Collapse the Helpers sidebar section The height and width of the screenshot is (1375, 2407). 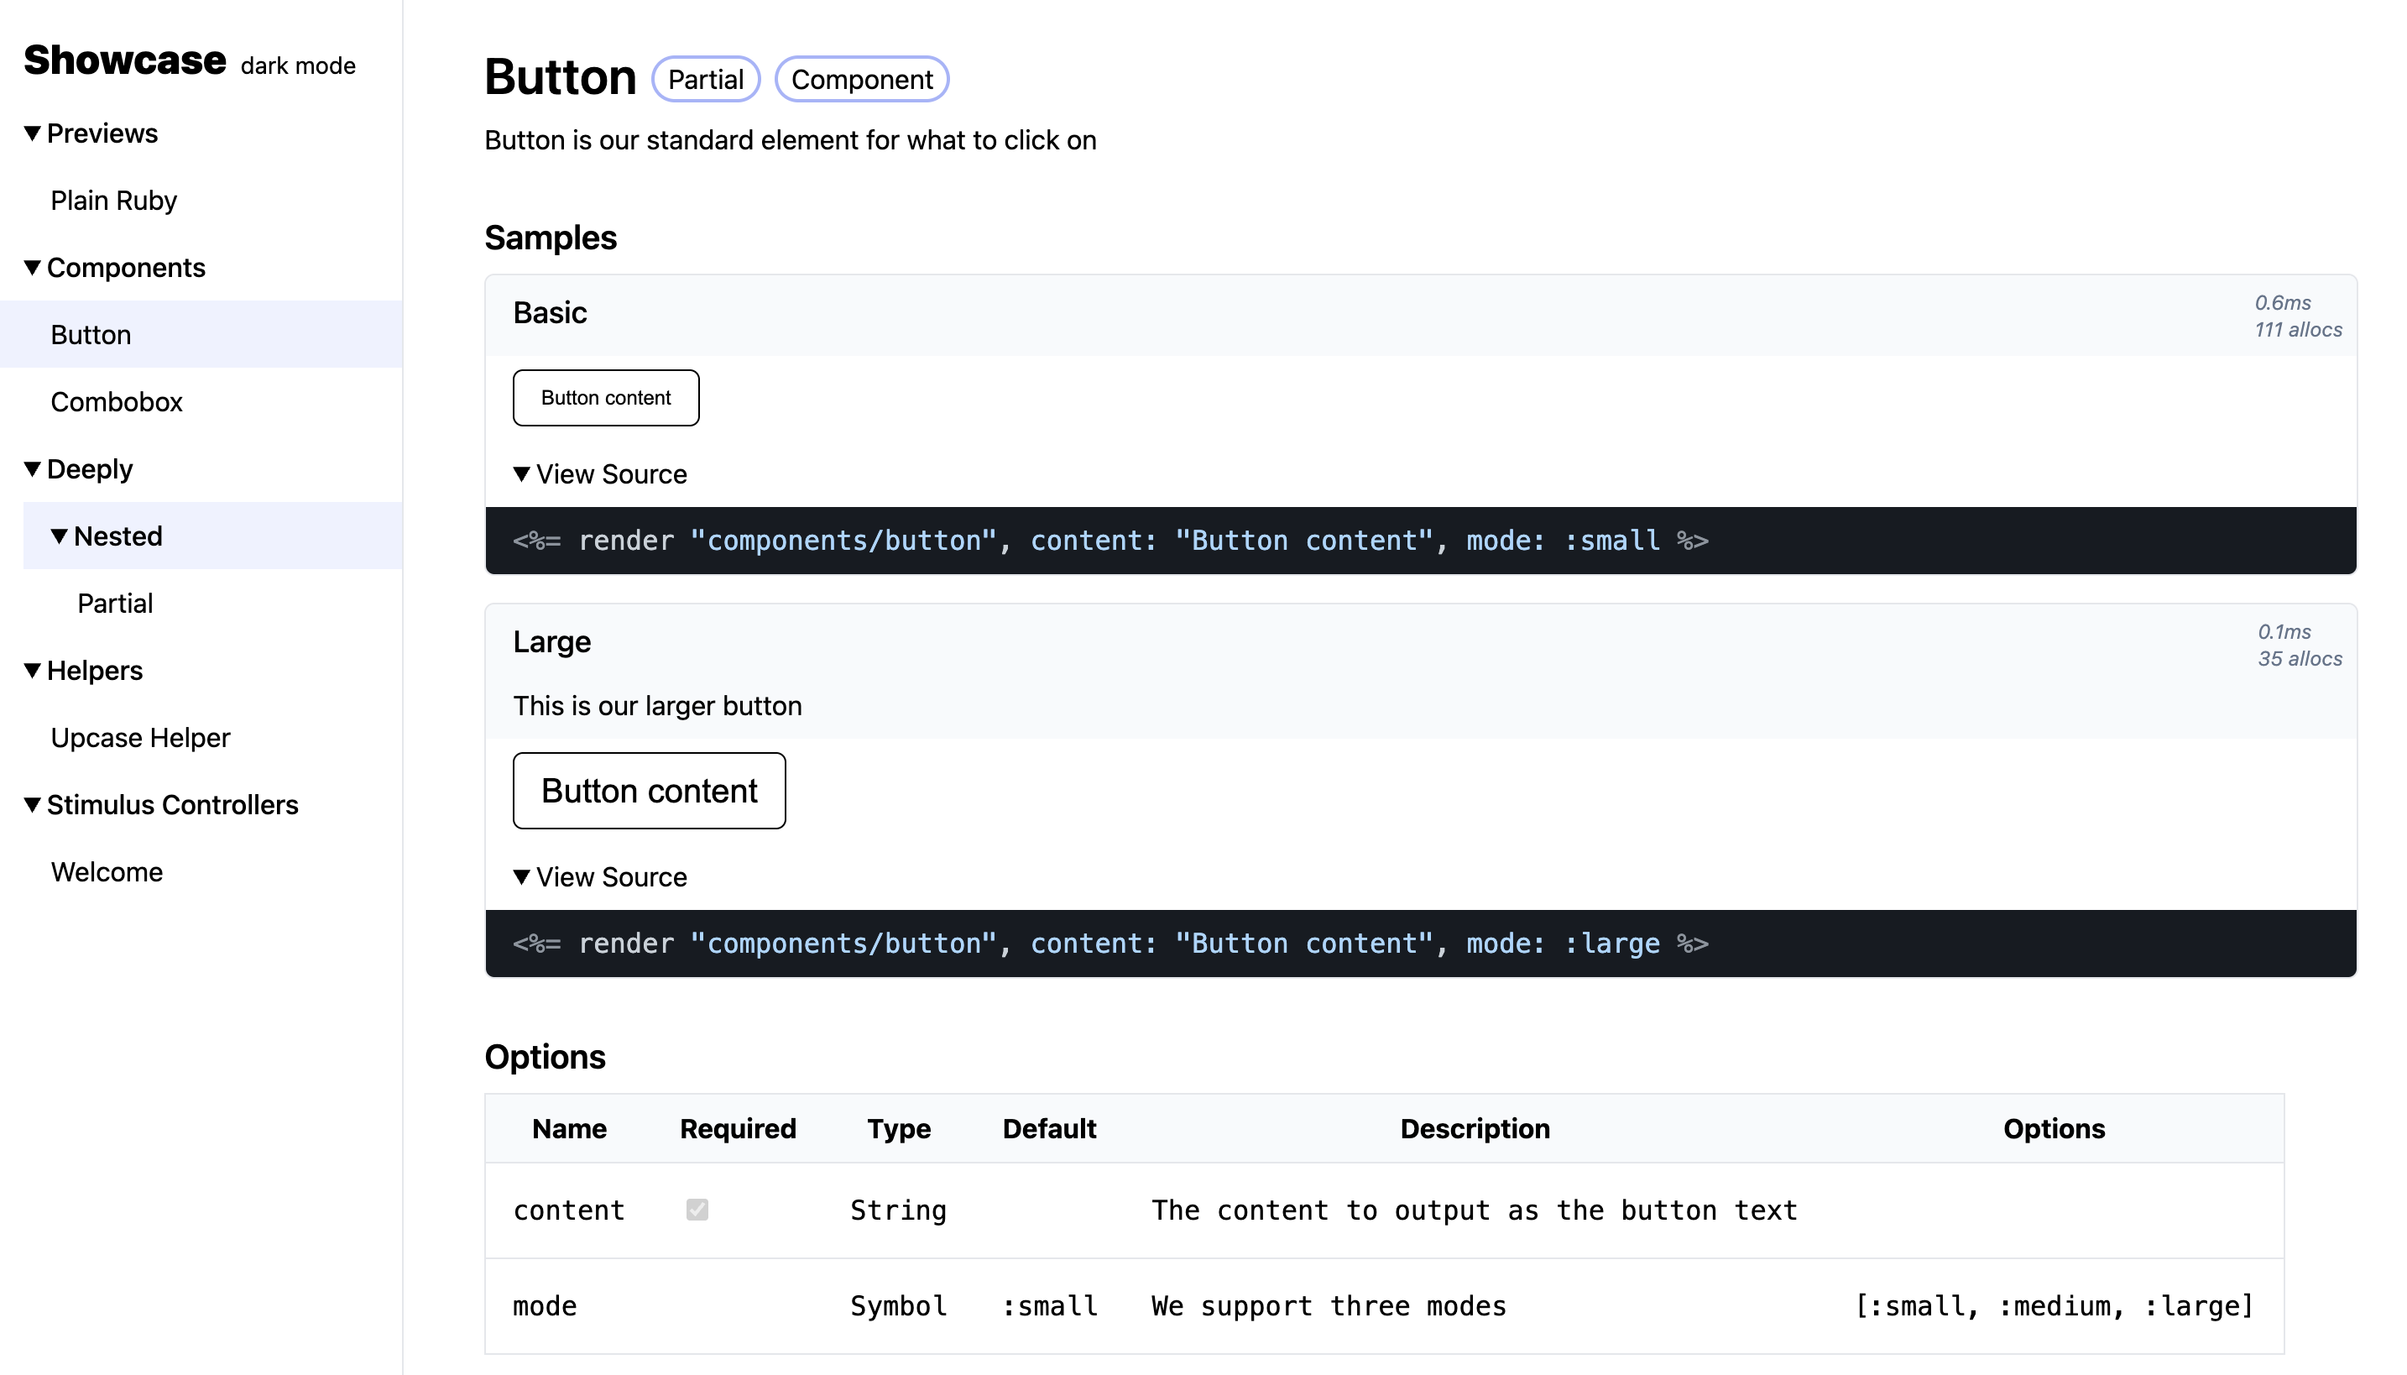pos(83,671)
